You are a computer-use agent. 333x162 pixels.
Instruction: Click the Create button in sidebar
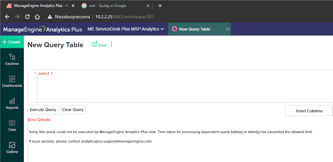tap(12, 42)
